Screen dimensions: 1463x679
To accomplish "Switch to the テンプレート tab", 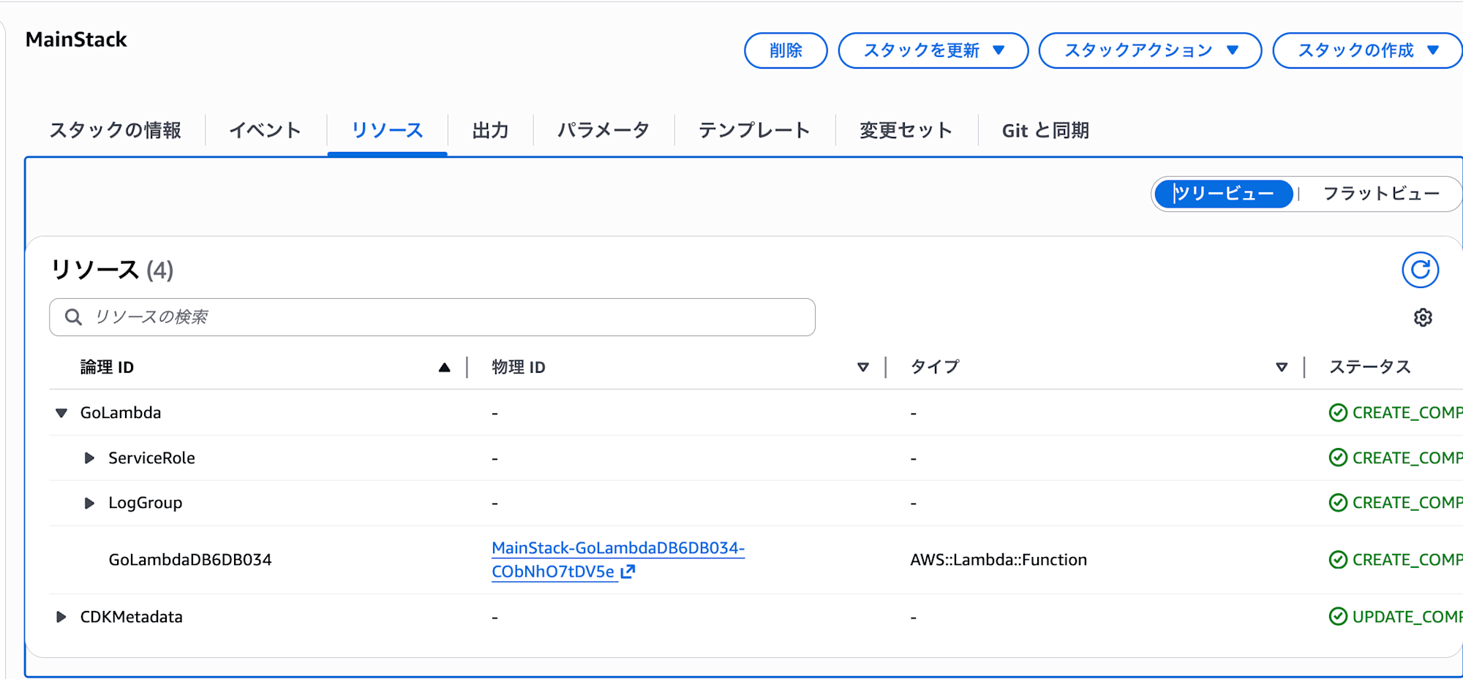I will click(x=753, y=129).
